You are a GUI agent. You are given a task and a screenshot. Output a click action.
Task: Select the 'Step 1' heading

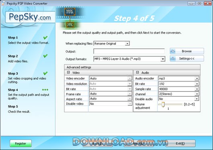coord(13,38)
